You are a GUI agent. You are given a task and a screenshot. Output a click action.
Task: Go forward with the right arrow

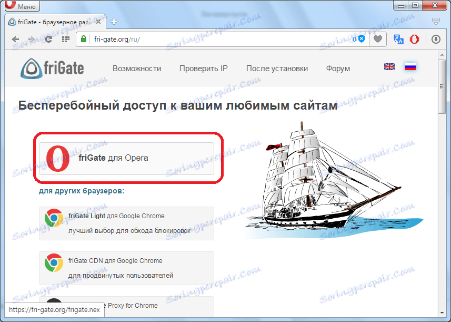pyautogui.click(x=31, y=40)
